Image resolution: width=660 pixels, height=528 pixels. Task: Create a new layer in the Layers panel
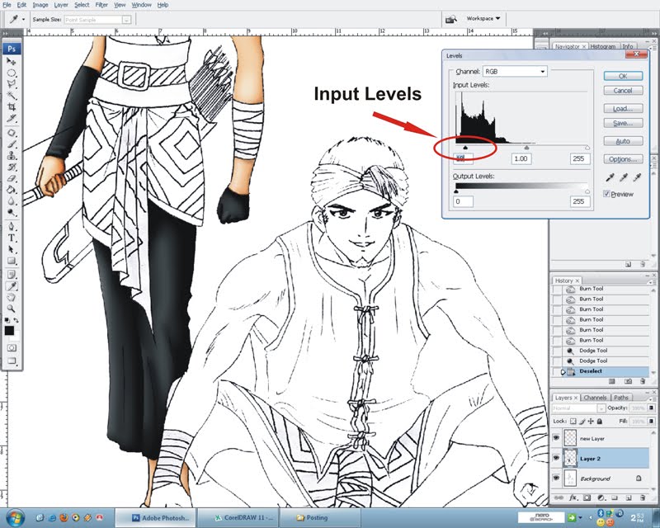coord(629,497)
